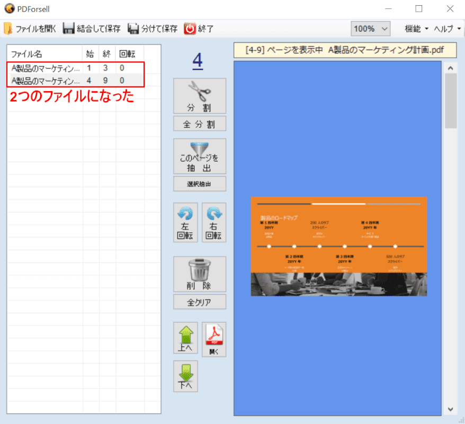The height and width of the screenshot is (424, 465).
Task: Open PDF with the 開く icon
Action: coord(214,339)
